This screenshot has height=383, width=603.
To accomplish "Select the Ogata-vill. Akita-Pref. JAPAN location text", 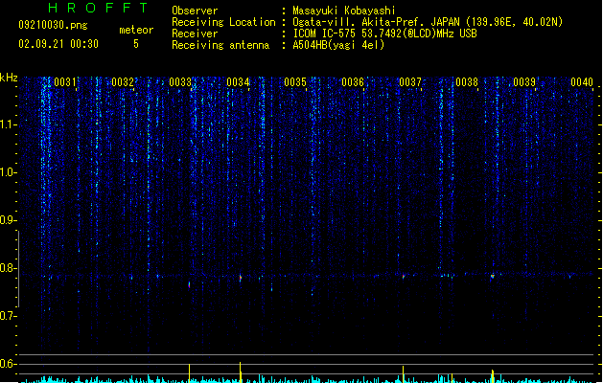I will tap(428, 22).
